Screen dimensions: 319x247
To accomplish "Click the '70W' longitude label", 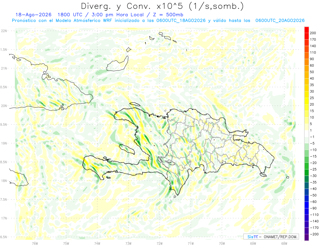I will coord(222,243).
